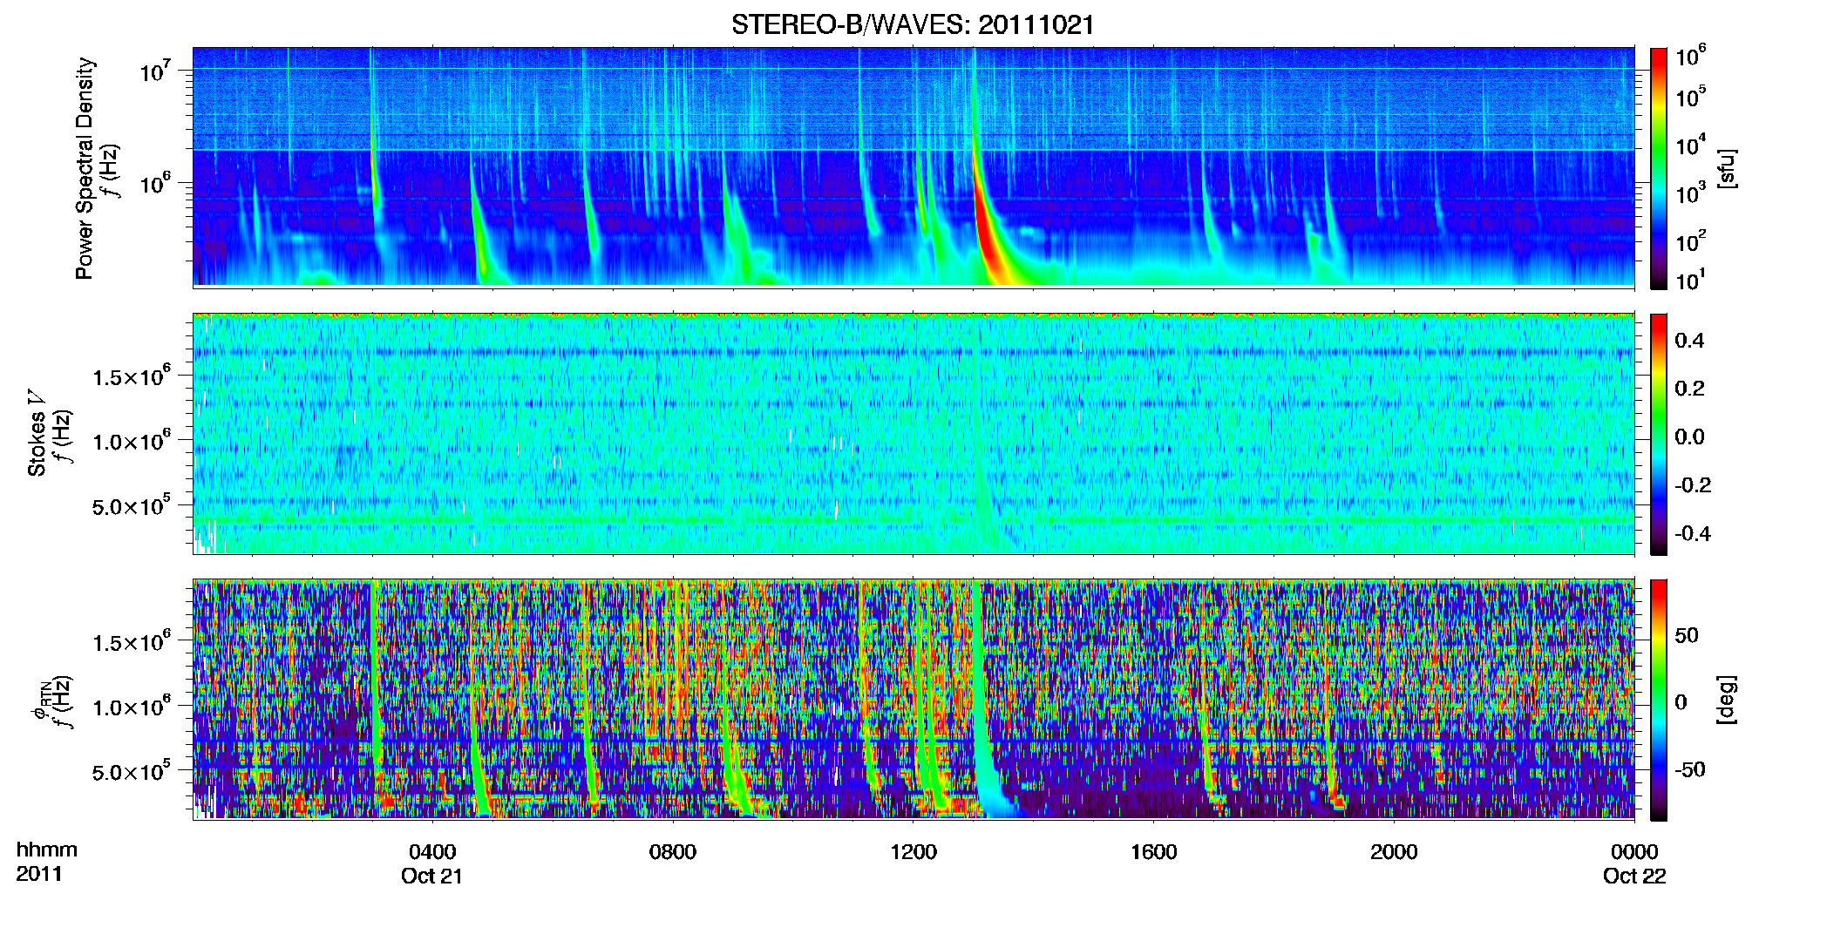Click inside the Power Spectral Density spectrogram

(913, 166)
